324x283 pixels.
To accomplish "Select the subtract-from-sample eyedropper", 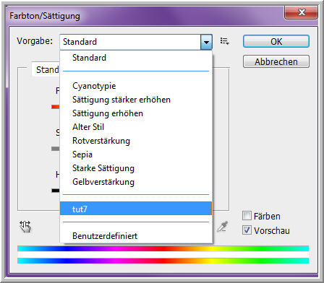I will pyautogui.click(x=222, y=227).
